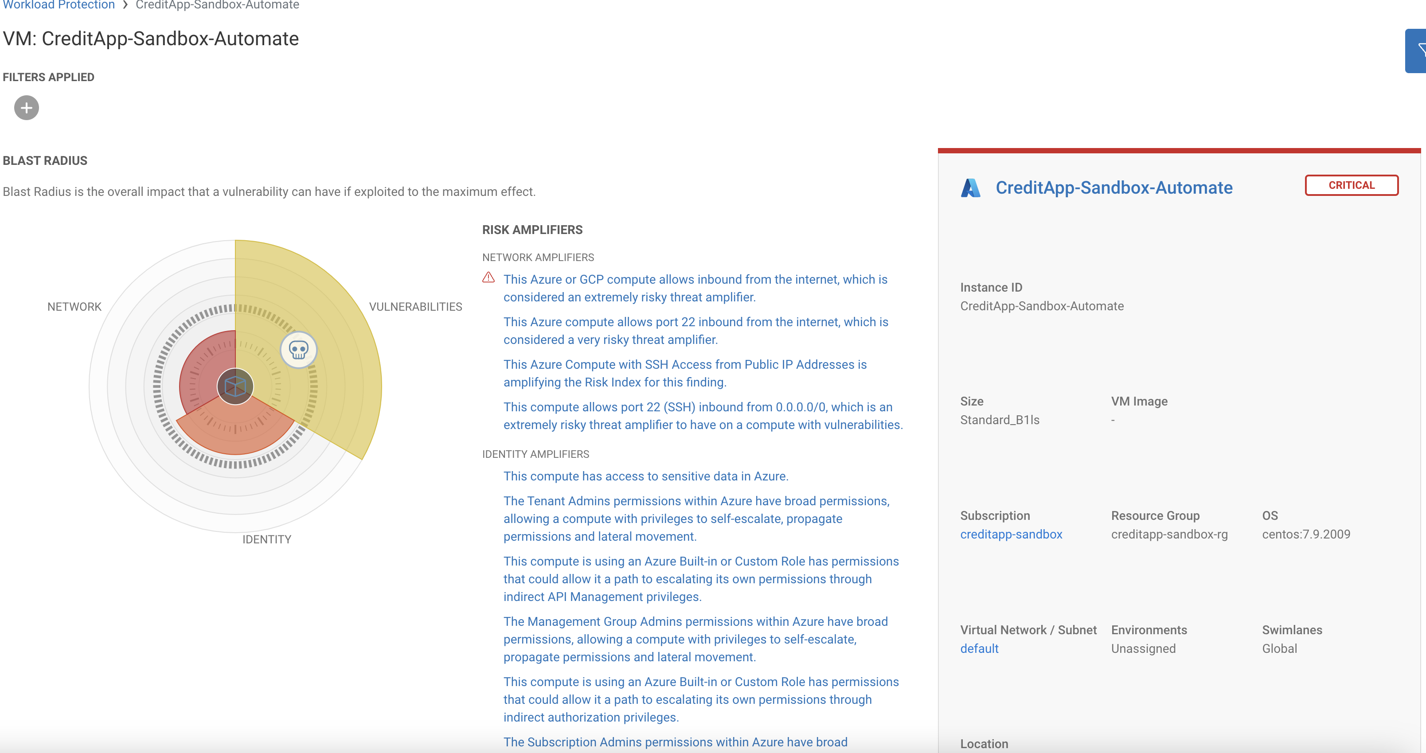Click the VM: CreditApp-Sandbox-Automate page title

[151, 39]
